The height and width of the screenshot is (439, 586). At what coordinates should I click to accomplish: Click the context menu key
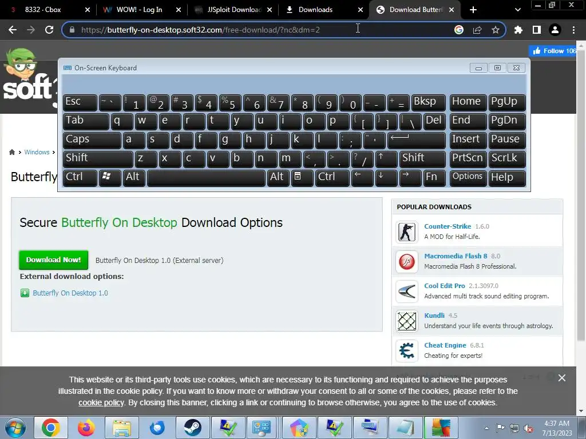coord(302,178)
